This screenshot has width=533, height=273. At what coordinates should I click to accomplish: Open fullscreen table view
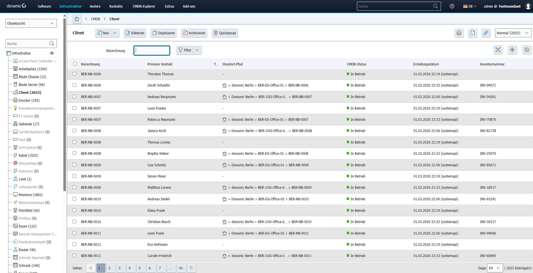498,50
